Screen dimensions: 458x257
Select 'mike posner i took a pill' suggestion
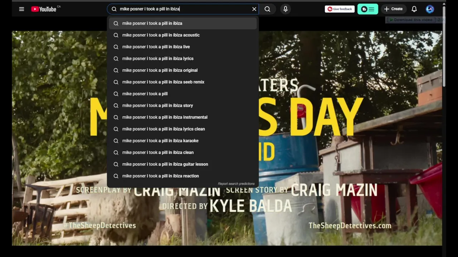click(x=183, y=94)
